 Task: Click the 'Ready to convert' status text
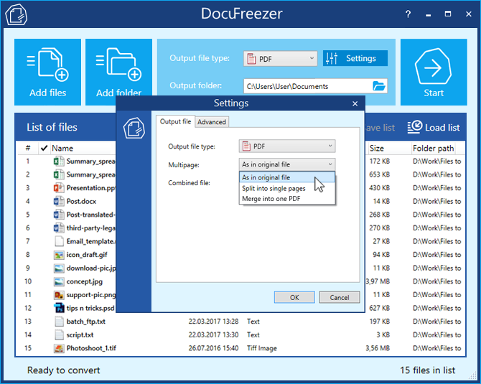[63, 370]
